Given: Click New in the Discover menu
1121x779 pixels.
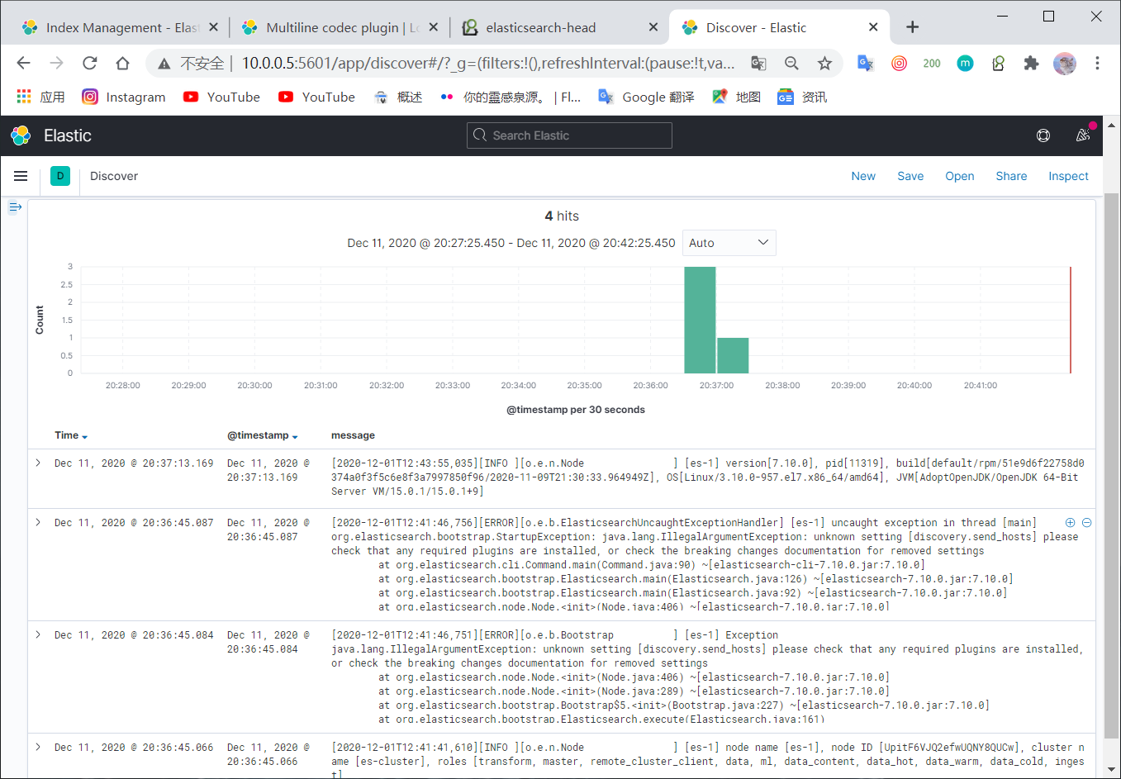Looking at the screenshot, I should click(863, 176).
